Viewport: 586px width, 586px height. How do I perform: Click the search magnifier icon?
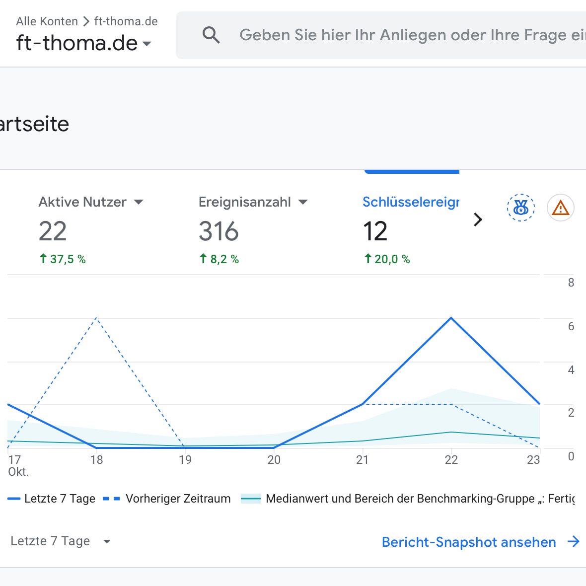(x=211, y=35)
